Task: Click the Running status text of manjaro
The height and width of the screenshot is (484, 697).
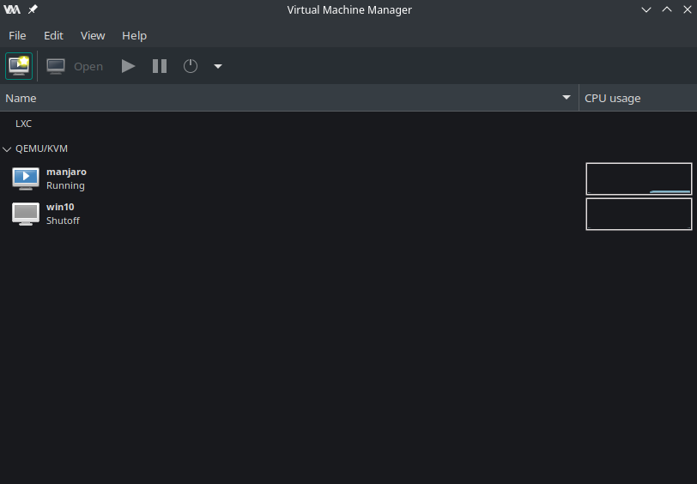Action: [x=65, y=185]
